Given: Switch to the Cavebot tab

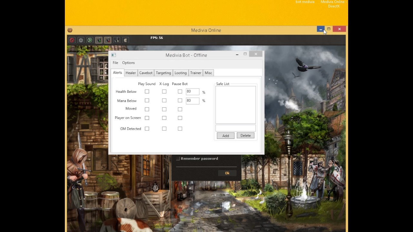Looking at the screenshot, I should [x=146, y=73].
